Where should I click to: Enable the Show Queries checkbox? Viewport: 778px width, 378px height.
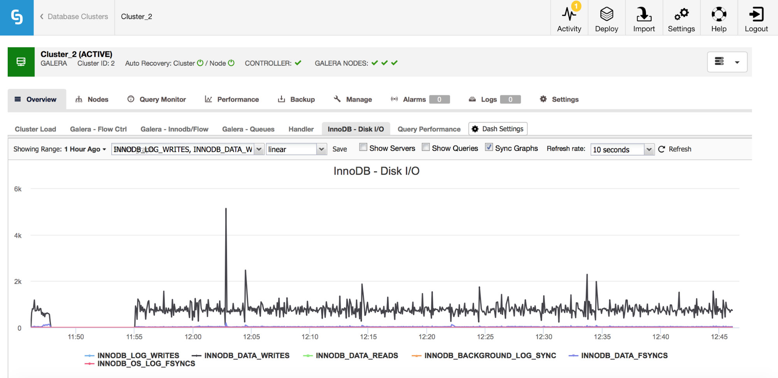[426, 147]
